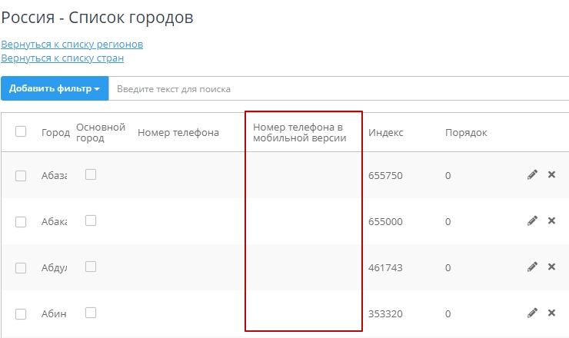Delete the row with index 655750

pyautogui.click(x=551, y=174)
